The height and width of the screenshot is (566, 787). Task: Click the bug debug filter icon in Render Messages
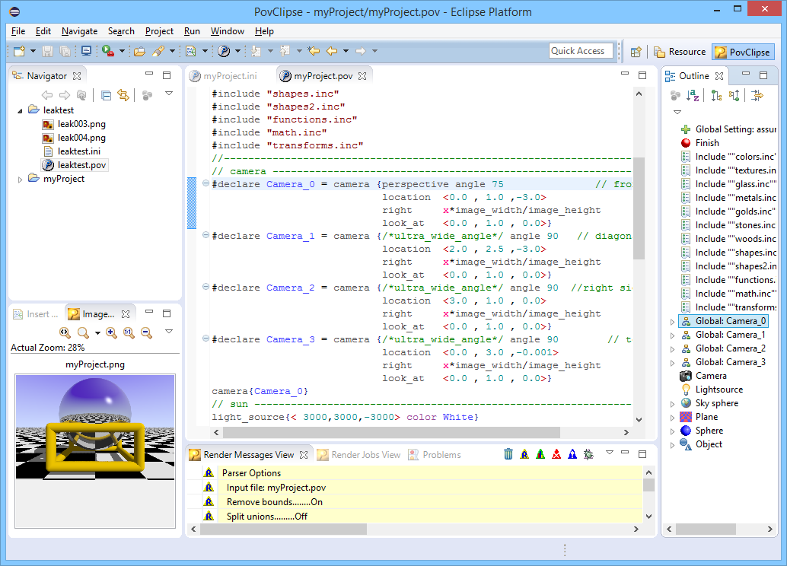tap(588, 454)
